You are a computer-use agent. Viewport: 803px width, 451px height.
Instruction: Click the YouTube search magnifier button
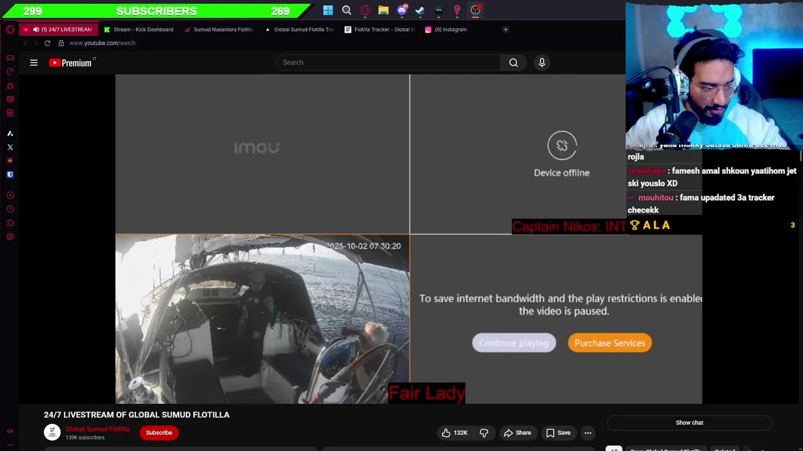pyautogui.click(x=513, y=63)
